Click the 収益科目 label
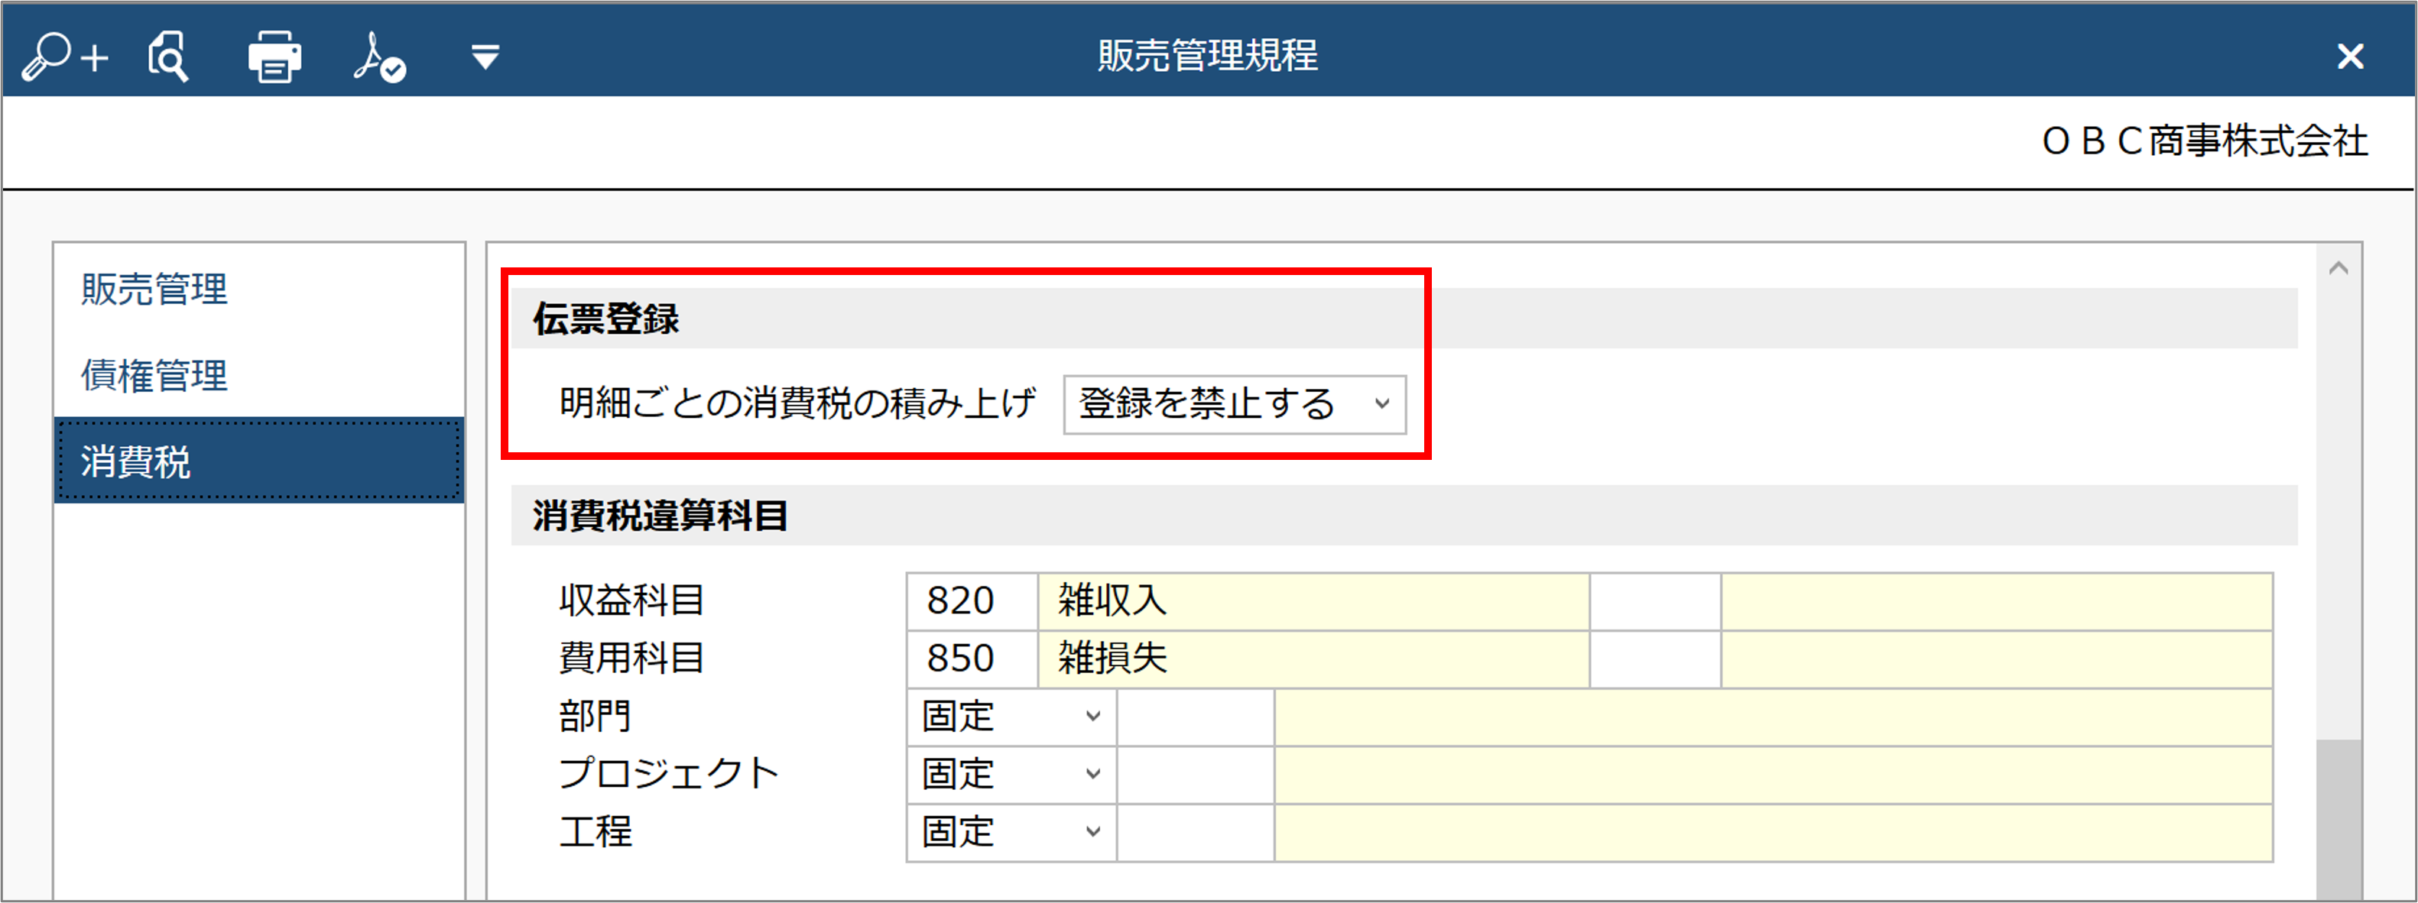 coord(631,601)
